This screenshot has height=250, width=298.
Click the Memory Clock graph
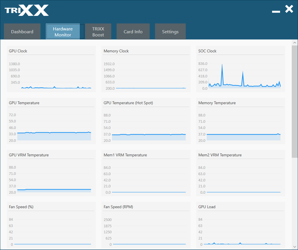pos(146,76)
